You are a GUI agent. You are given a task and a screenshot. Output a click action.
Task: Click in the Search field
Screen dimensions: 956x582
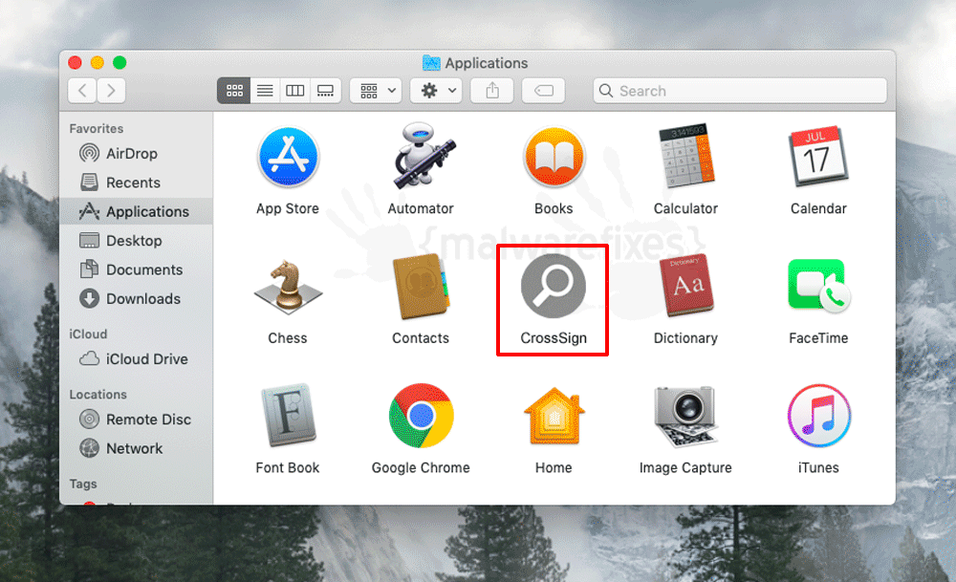(x=740, y=91)
